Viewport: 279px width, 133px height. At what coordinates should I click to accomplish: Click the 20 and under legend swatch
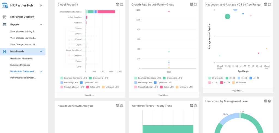point(210,78)
